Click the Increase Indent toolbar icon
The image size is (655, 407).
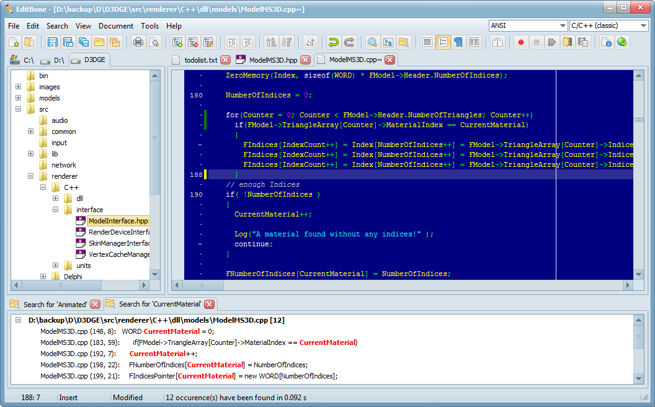point(232,42)
